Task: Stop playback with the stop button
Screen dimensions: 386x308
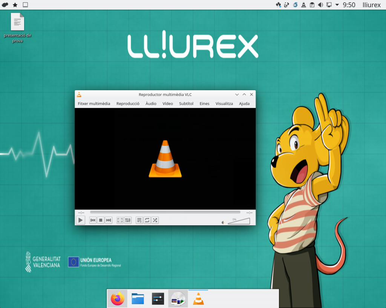Action: click(x=101, y=220)
